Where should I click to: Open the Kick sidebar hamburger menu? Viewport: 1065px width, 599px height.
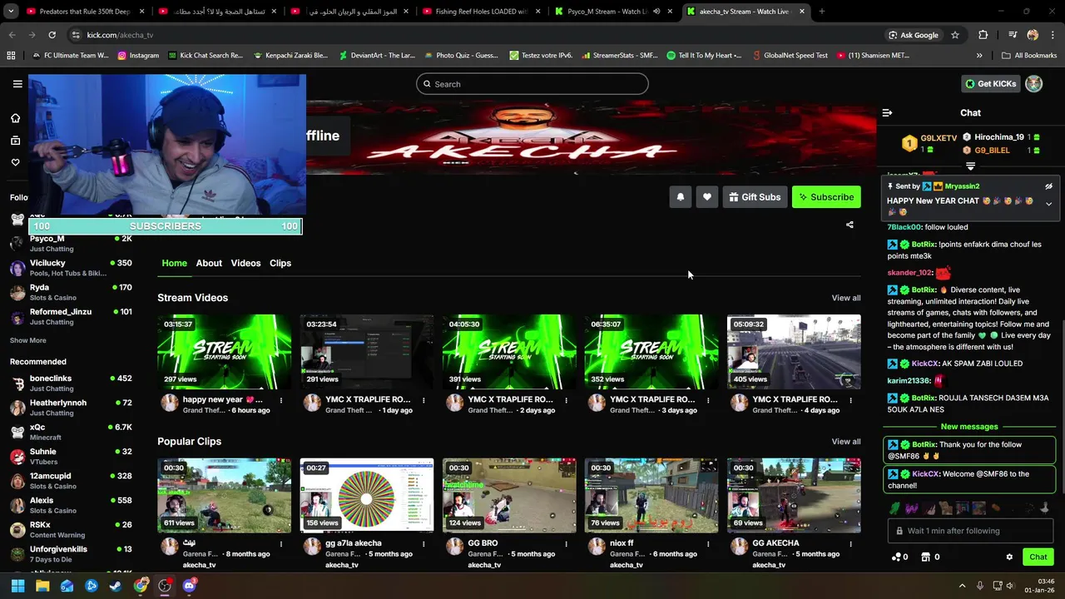click(x=17, y=84)
